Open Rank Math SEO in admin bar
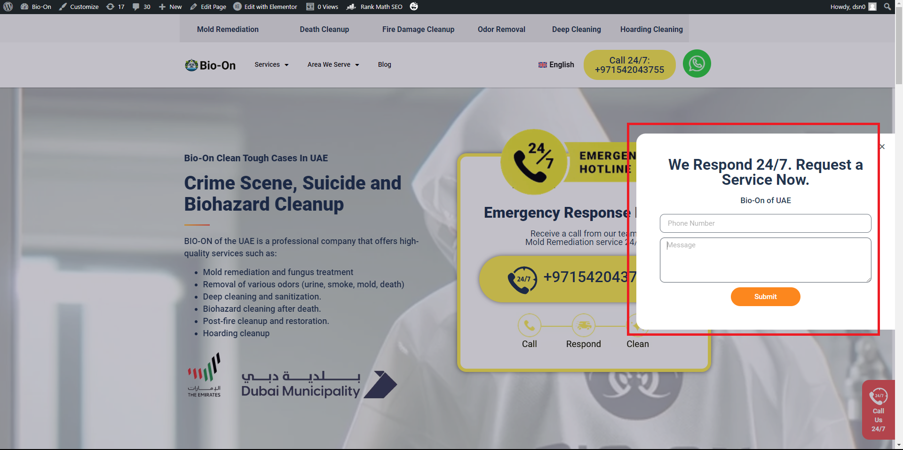 (375, 7)
